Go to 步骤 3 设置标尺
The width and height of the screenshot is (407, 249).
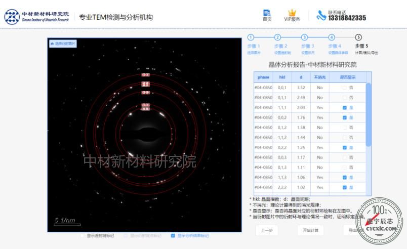pos(308,45)
